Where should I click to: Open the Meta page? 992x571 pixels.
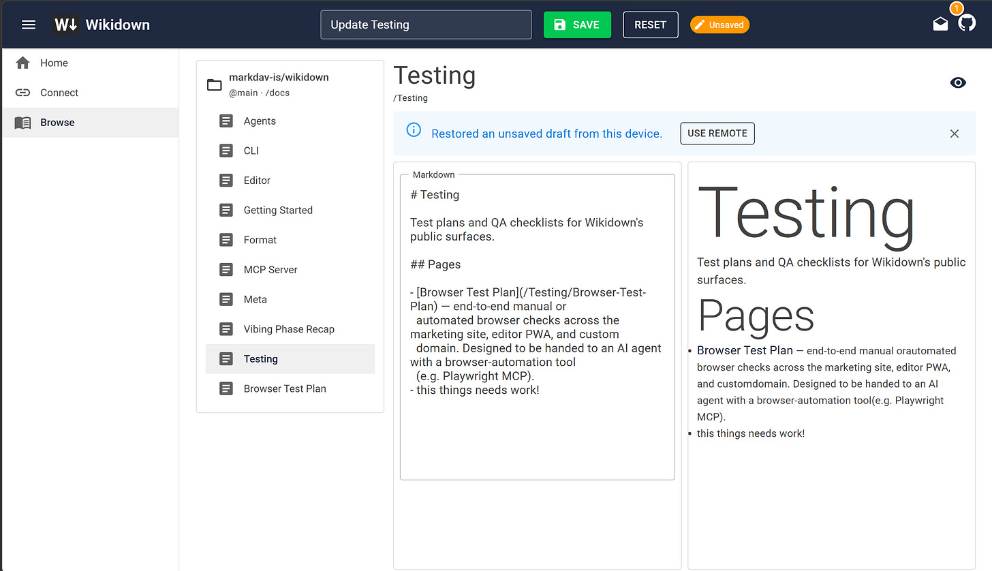tap(290, 299)
